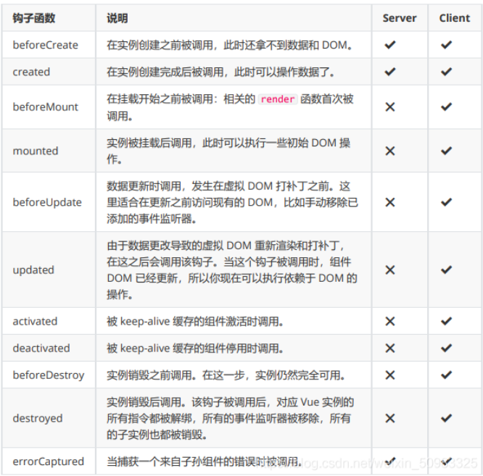Click the Client checkmark for mounted
The width and height of the screenshot is (483, 476).
(x=446, y=151)
